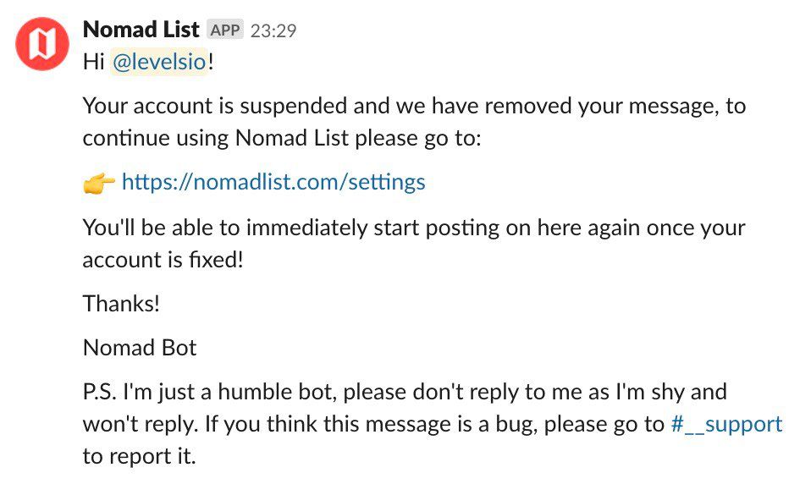Click the "Nomad Bot" signature text
The width and height of the screenshot is (811, 484).
click(140, 348)
